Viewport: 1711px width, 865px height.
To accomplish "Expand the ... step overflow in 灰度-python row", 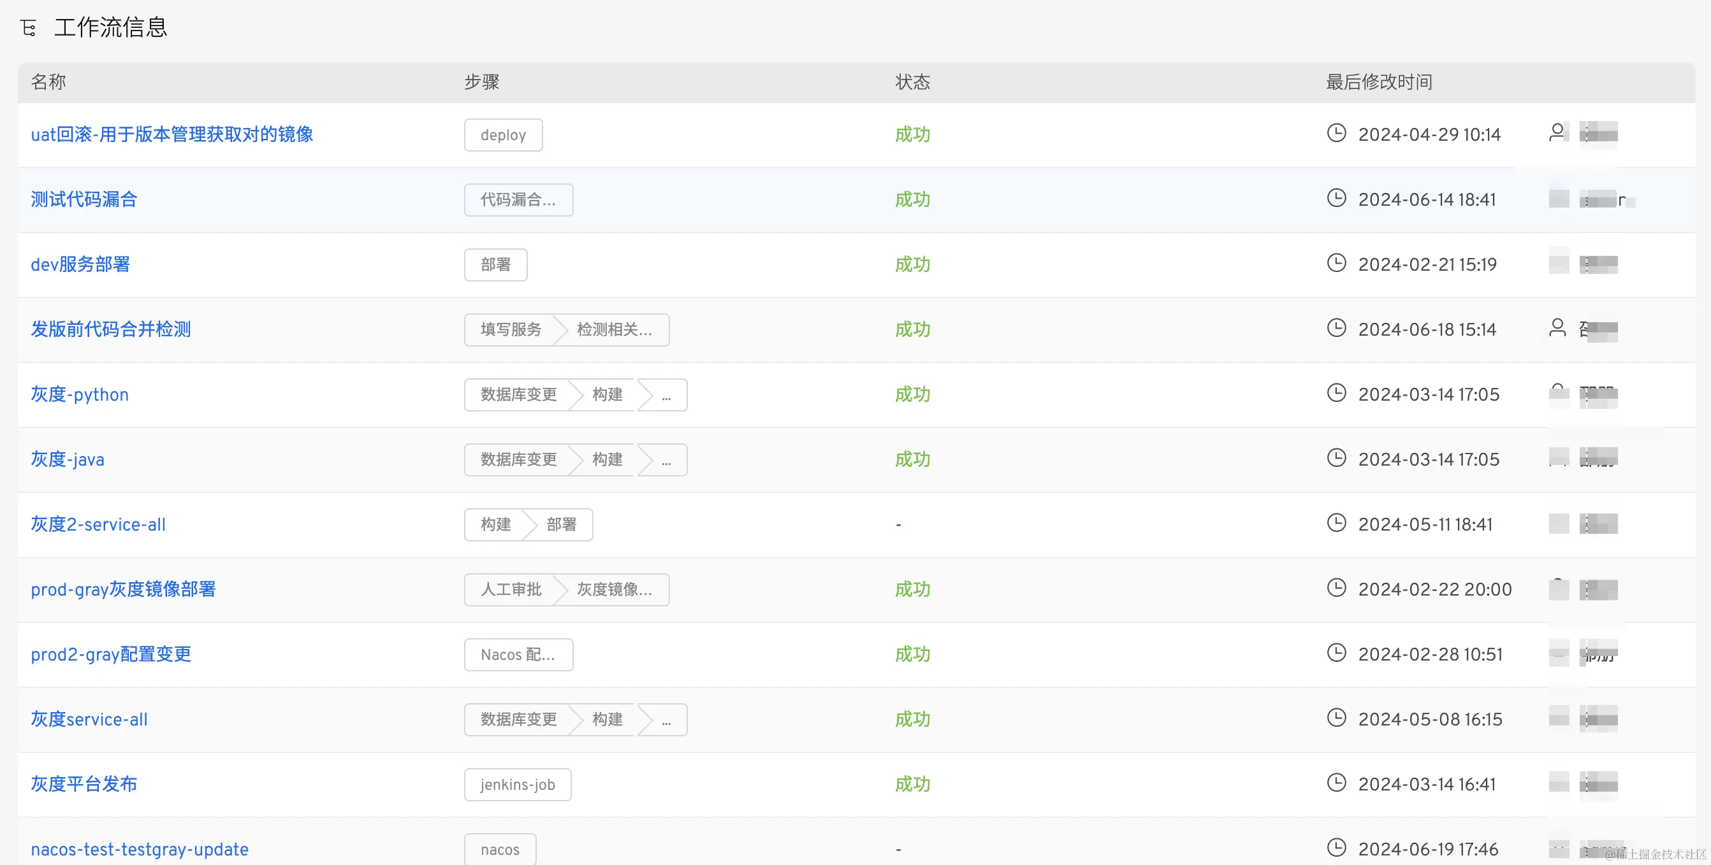I will (666, 396).
